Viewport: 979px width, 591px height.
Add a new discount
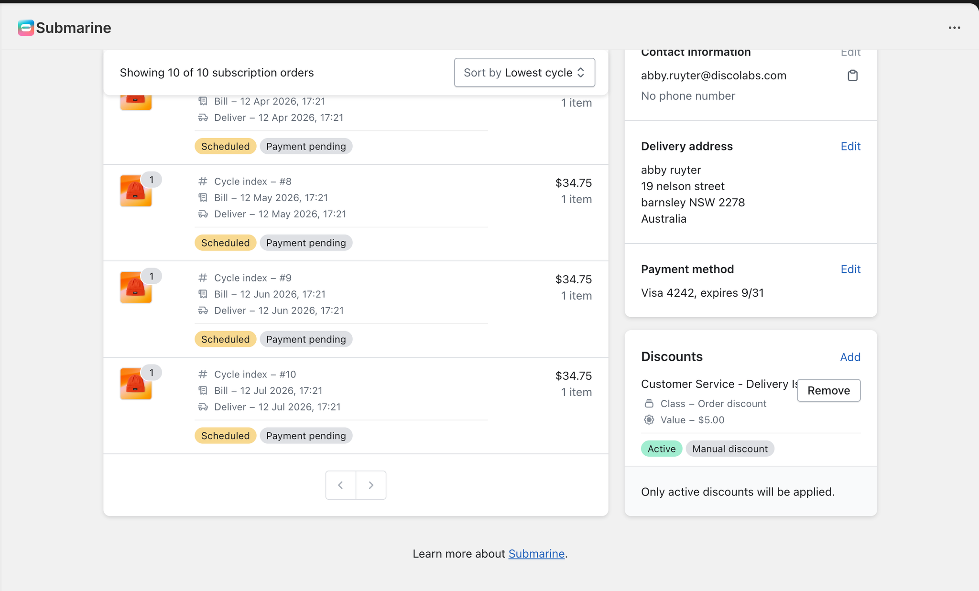850,357
